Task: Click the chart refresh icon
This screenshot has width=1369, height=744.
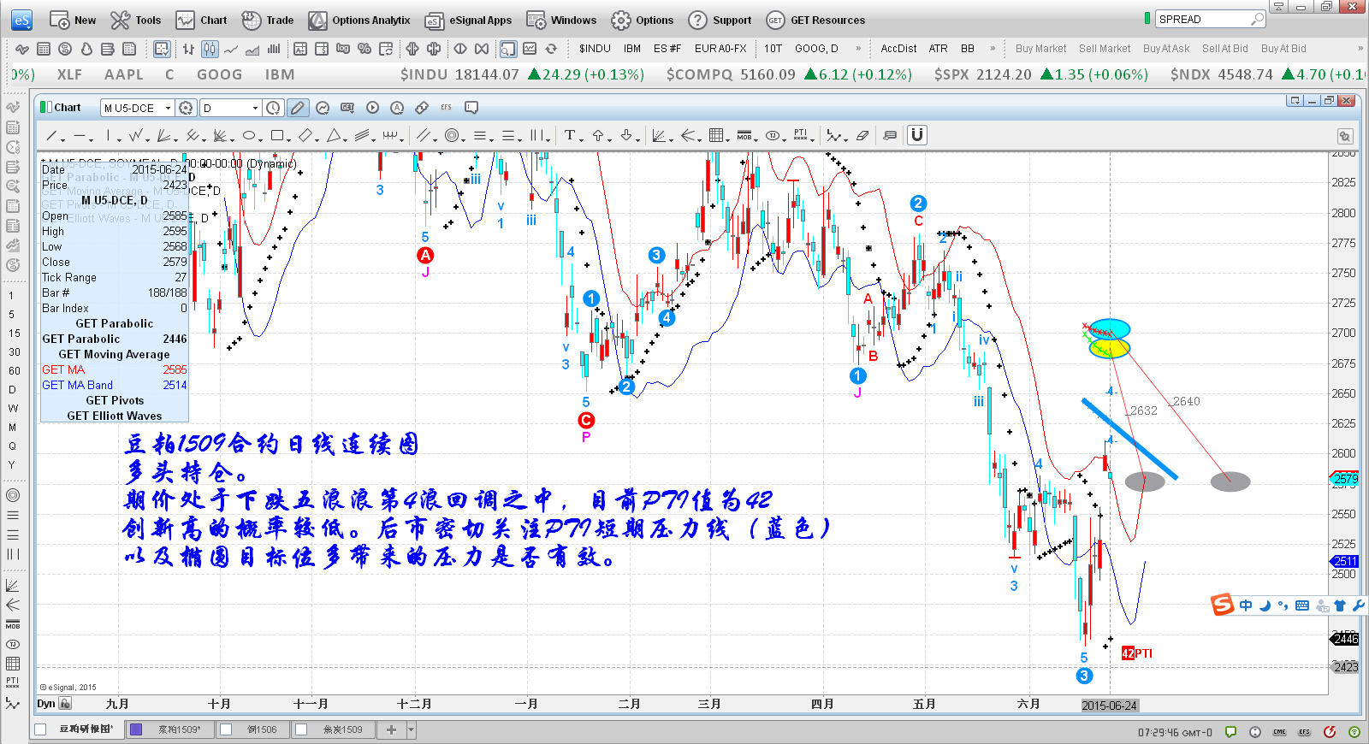Action: point(551,49)
